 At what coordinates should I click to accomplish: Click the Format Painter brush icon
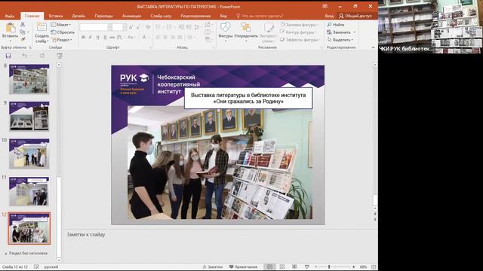[x=23, y=39]
